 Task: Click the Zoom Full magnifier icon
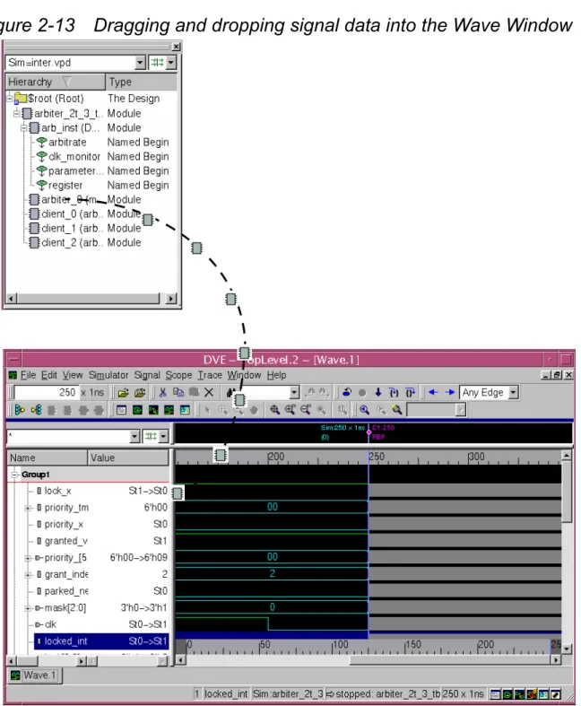pyautogui.click(x=274, y=409)
